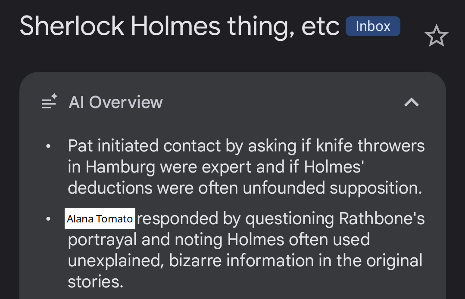Screen dimensions: 465x299
Task: Click the name "Alana Tomato"
Action: pos(100,219)
